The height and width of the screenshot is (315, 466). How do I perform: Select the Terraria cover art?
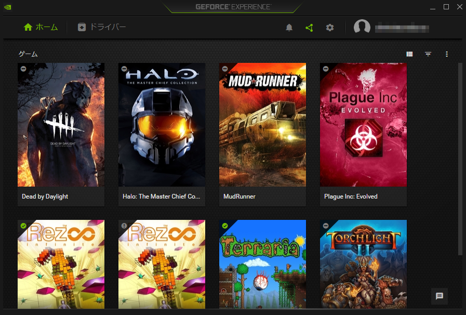click(x=262, y=264)
